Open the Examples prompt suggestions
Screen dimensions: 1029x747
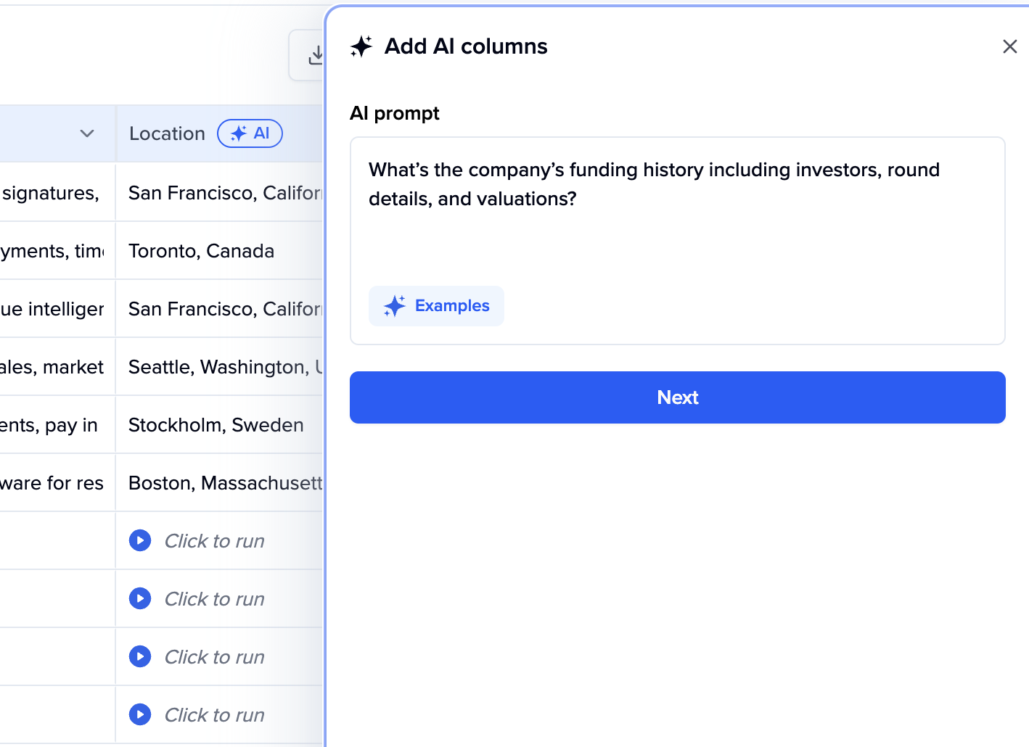[436, 306]
